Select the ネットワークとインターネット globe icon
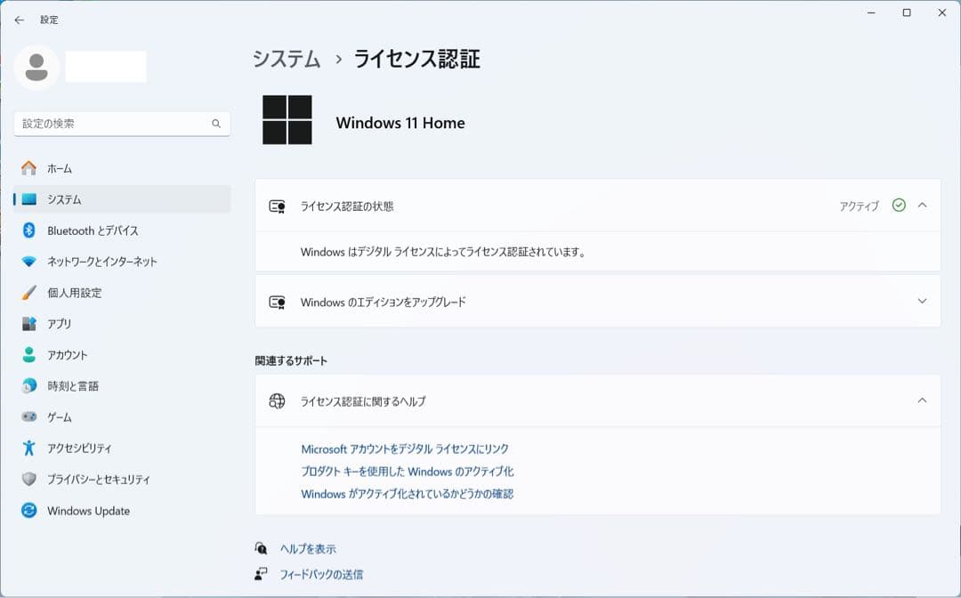 click(29, 262)
